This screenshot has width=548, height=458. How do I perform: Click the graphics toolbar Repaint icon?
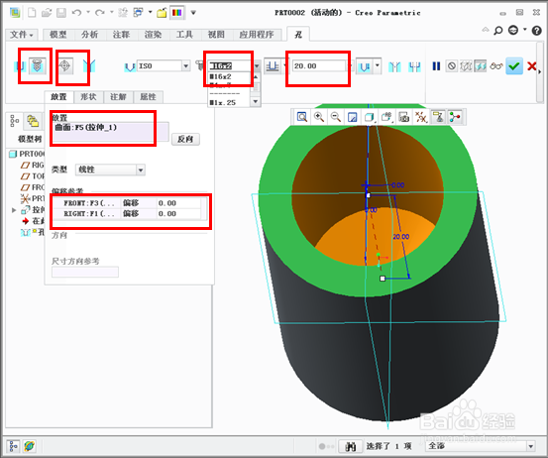pyautogui.click(x=353, y=117)
